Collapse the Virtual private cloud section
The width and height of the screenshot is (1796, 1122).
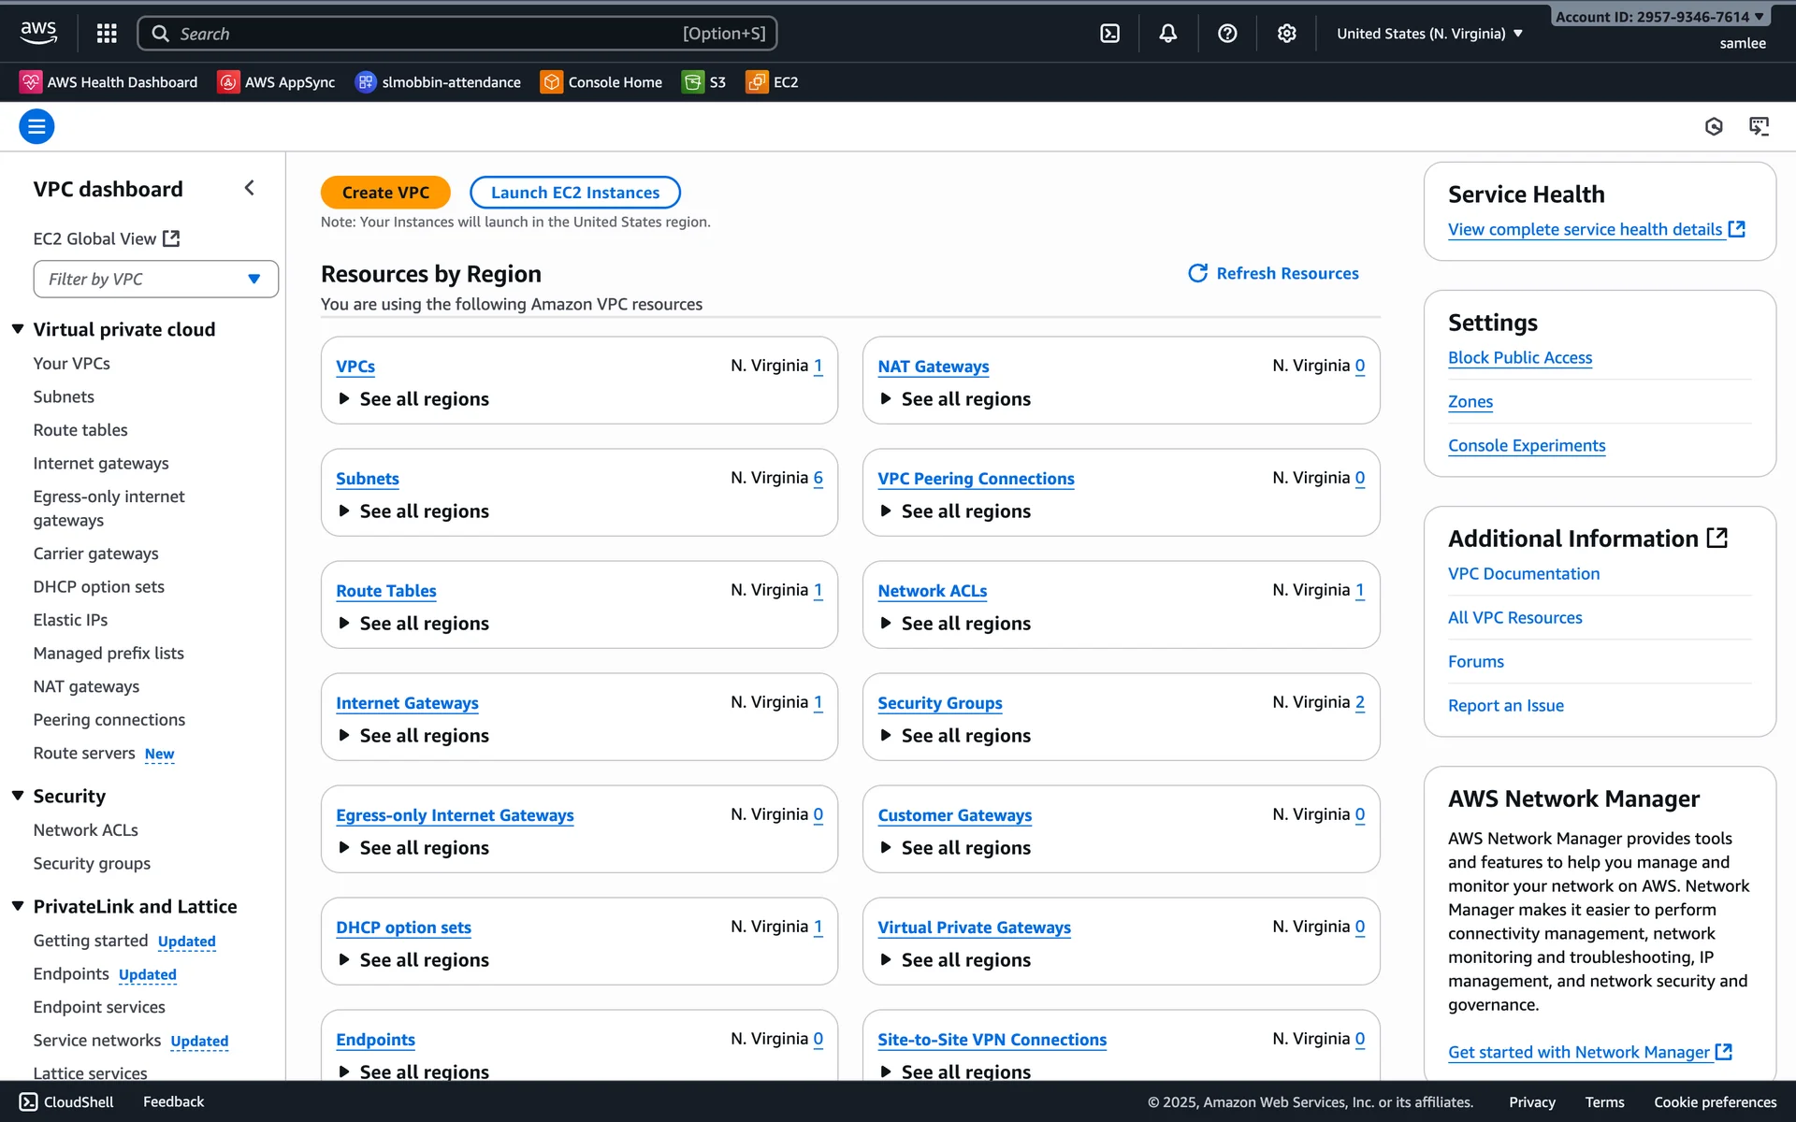click(18, 329)
